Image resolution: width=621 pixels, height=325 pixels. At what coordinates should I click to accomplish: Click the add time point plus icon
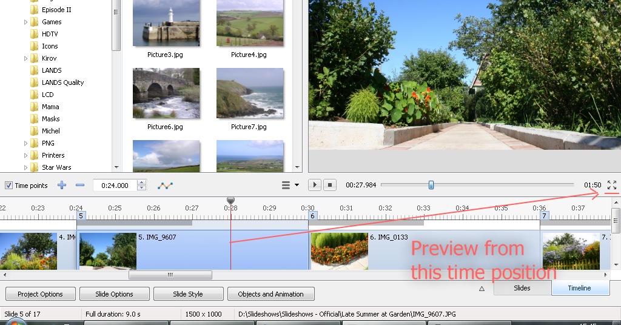point(62,186)
